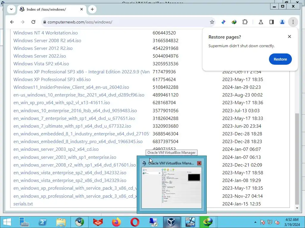Open the Labs flask icon

(261, 22)
